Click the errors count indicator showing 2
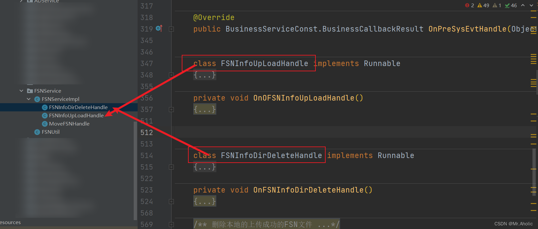 pos(470,5)
